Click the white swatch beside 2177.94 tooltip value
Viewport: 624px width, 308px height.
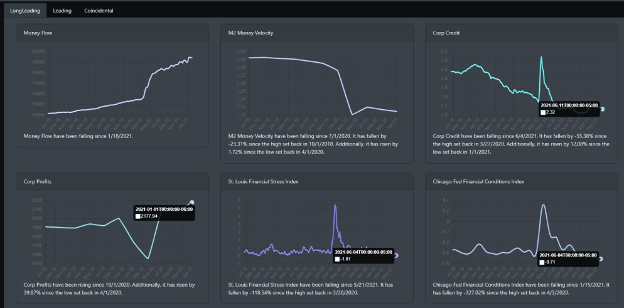tap(138, 216)
